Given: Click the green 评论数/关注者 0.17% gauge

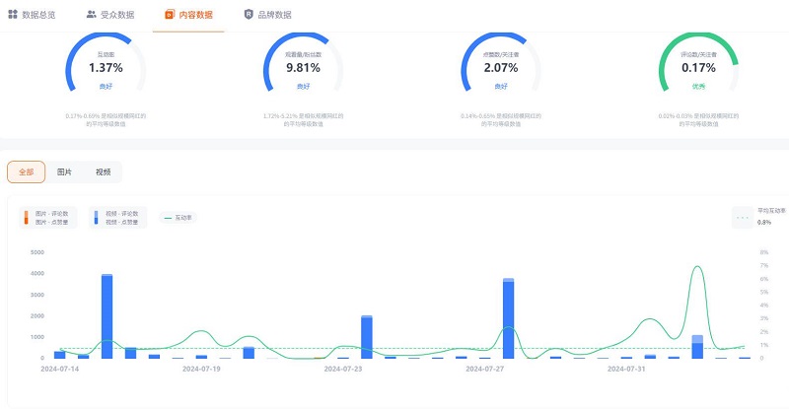Looking at the screenshot, I should (697, 70).
